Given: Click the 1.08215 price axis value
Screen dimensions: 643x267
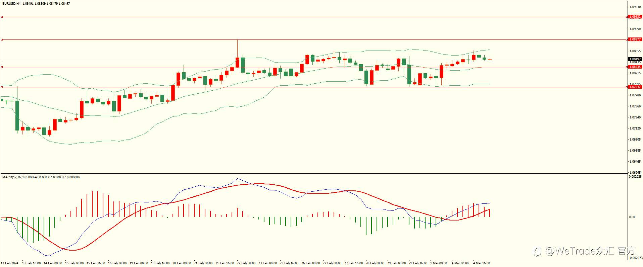Looking at the screenshot, I should pyautogui.click(x=635, y=73).
